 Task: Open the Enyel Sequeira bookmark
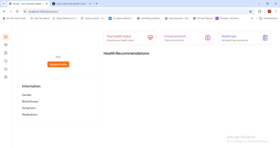click(177, 18)
